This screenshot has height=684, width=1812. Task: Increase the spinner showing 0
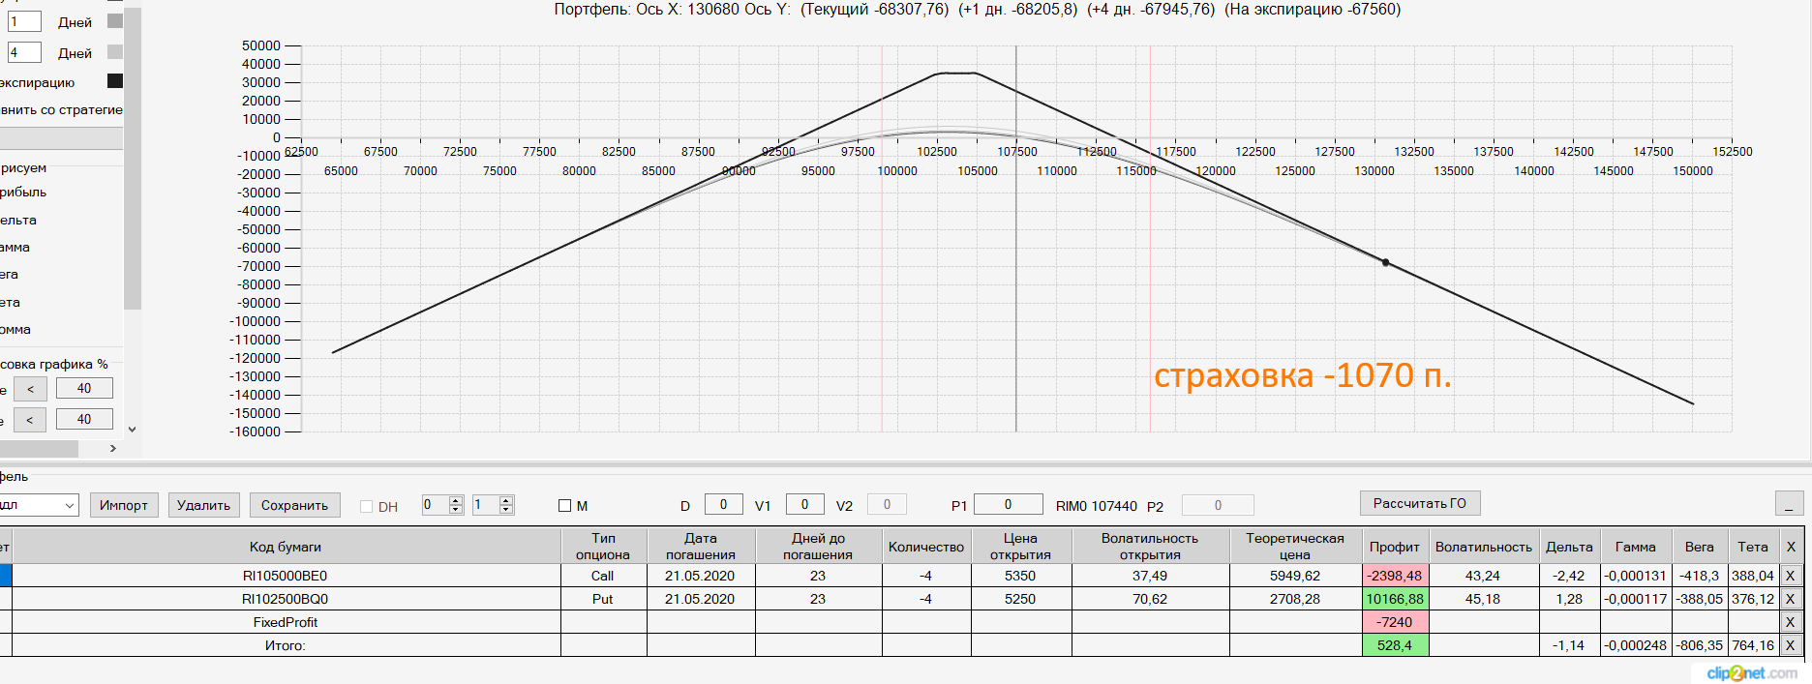pyautogui.click(x=456, y=500)
